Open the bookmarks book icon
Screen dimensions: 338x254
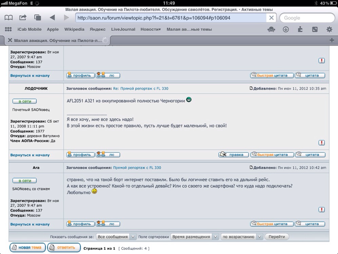(8, 18)
